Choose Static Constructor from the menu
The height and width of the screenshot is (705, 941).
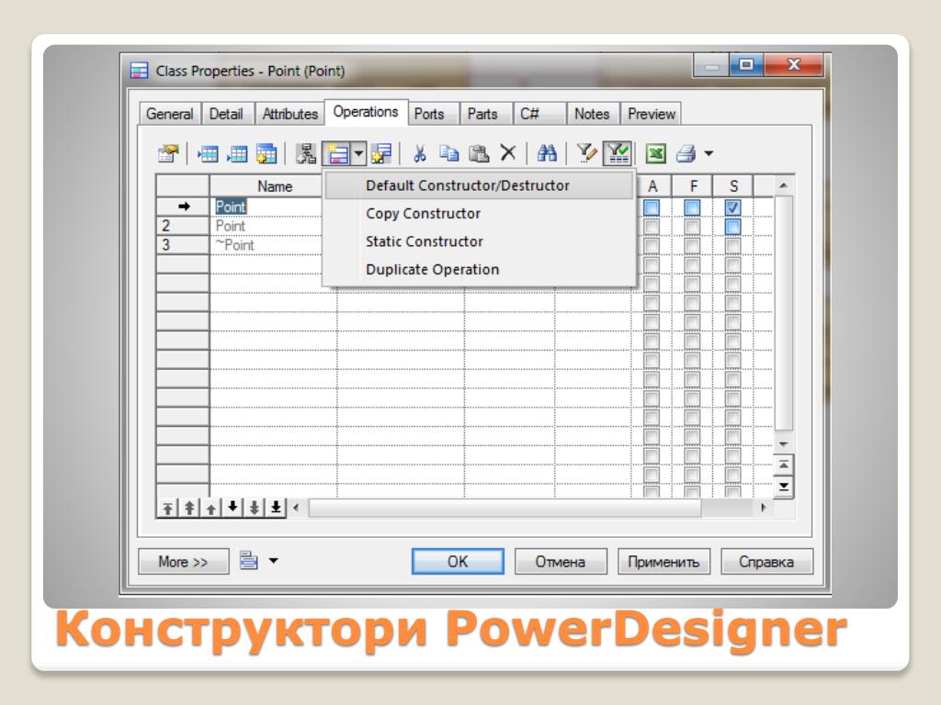(479, 241)
